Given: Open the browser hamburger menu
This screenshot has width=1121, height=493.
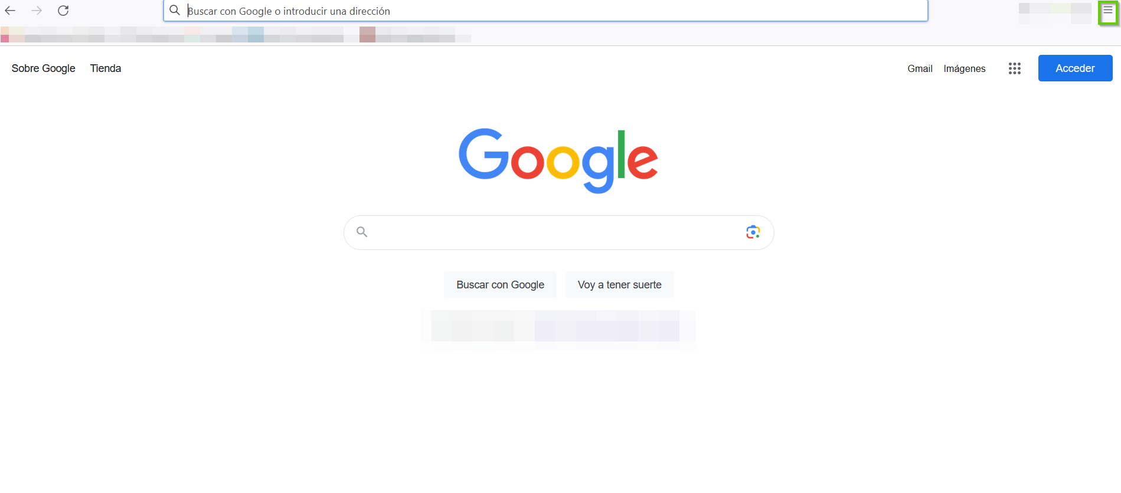Looking at the screenshot, I should click(x=1107, y=11).
